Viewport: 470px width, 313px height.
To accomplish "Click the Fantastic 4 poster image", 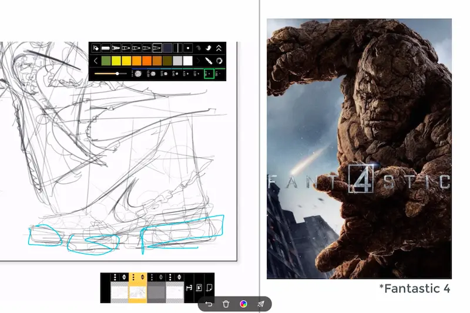I will (359, 149).
